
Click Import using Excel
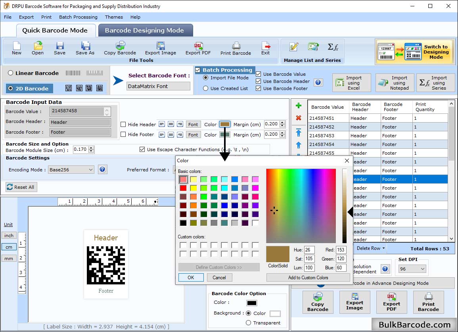(x=352, y=83)
